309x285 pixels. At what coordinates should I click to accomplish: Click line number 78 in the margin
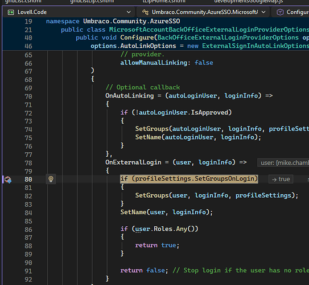coord(28,163)
